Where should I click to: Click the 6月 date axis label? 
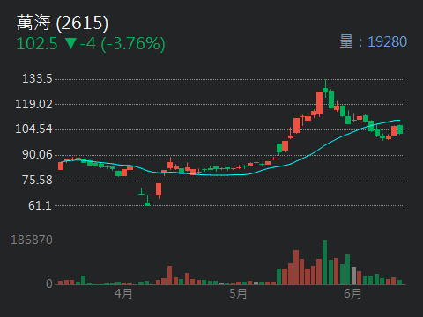352,293
